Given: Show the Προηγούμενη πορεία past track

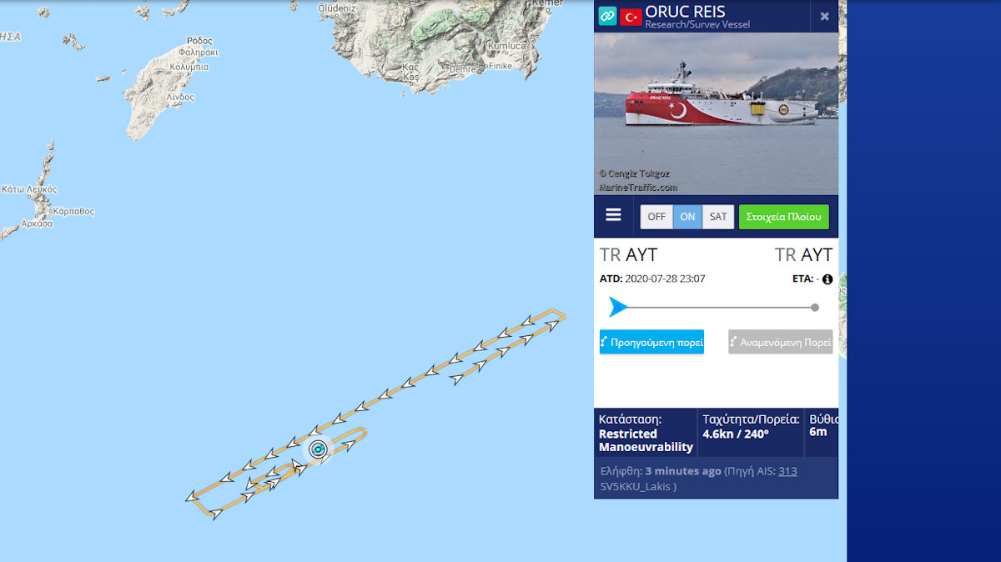Looking at the screenshot, I should coord(651,342).
